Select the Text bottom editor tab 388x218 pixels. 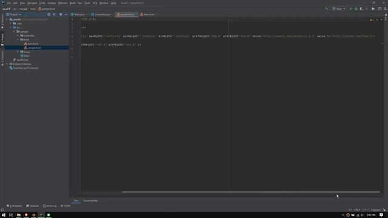pos(76,200)
